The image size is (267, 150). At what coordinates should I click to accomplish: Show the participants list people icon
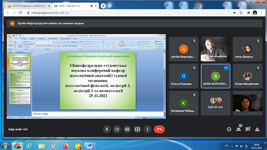tap(238, 129)
